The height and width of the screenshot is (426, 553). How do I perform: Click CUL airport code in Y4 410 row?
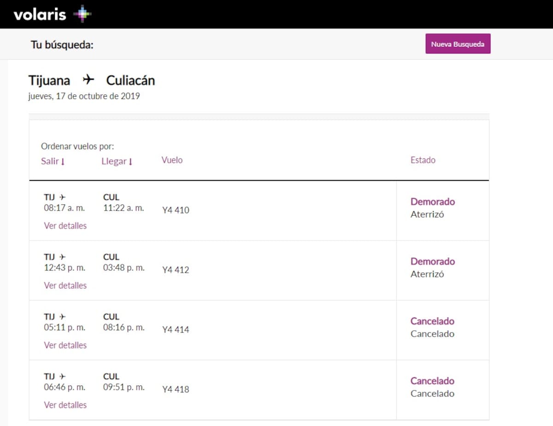(x=111, y=198)
